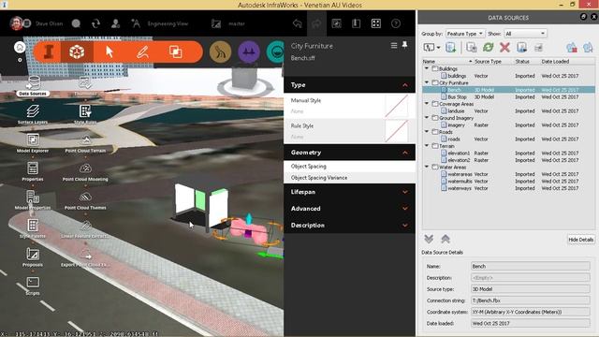Select the elevation1 row in data sources
This screenshot has width=599, height=337.
pos(508,153)
